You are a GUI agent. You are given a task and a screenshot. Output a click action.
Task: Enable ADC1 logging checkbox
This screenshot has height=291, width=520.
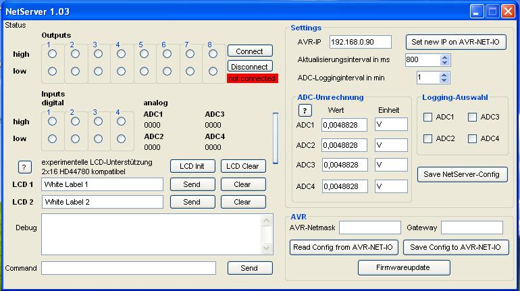pos(427,117)
